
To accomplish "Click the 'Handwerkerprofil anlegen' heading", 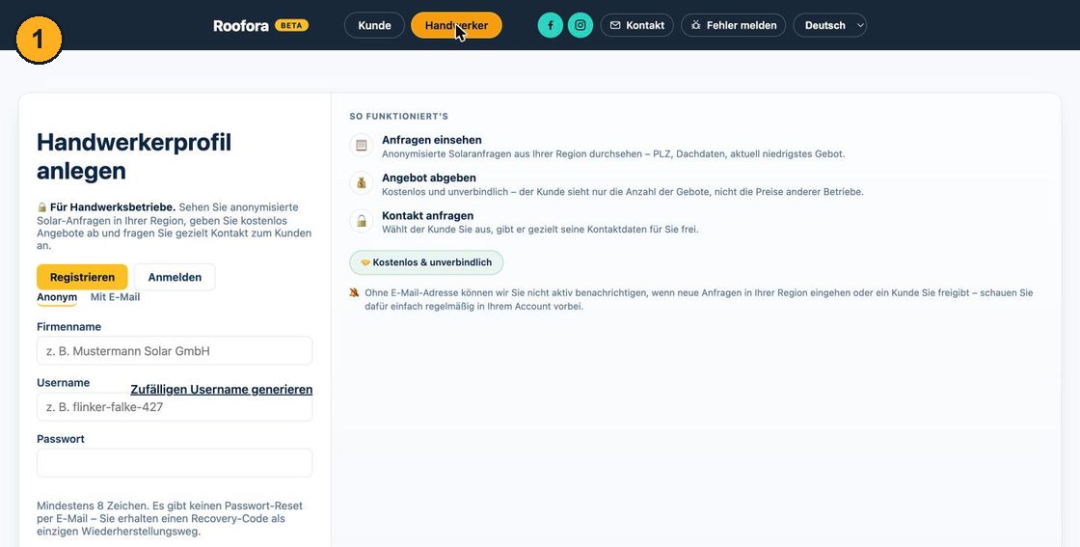I will (x=134, y=156).
